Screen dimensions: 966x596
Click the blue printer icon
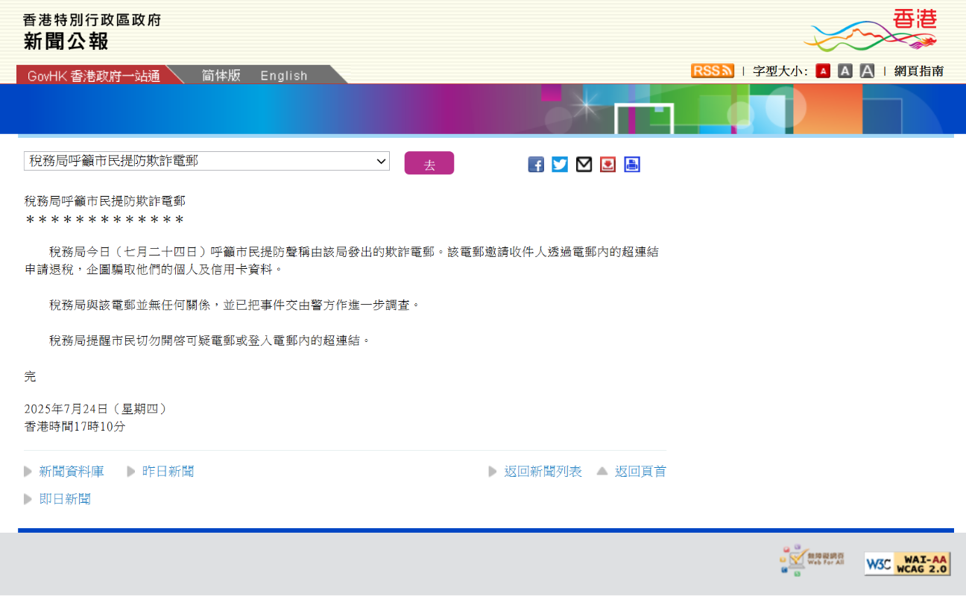coord(632,165)
